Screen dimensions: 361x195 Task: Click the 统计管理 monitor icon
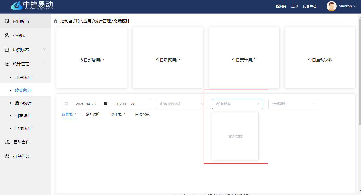tap(7, 64)
